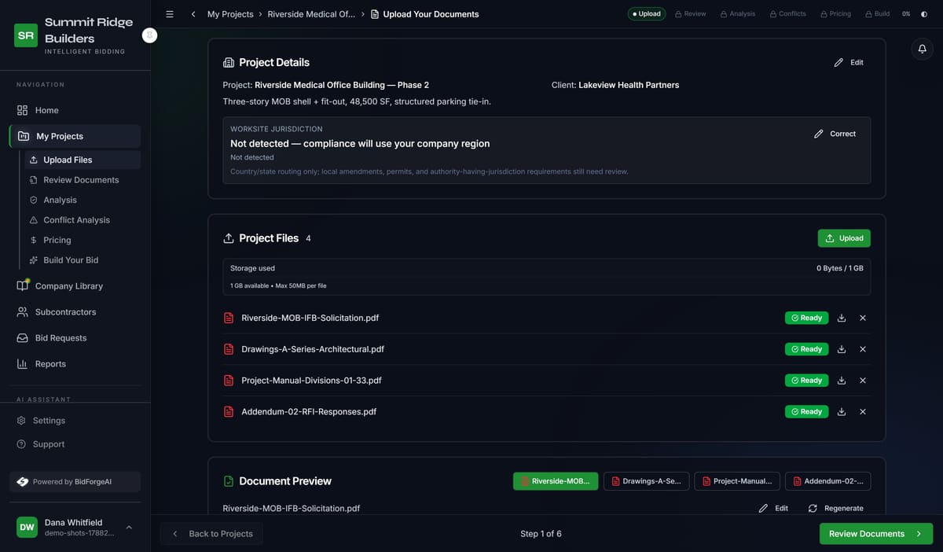Open the My Projects section

pos(75,136)
